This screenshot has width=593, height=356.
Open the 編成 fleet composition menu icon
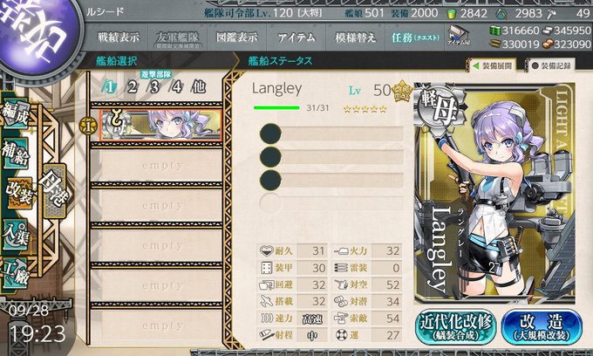16,113
